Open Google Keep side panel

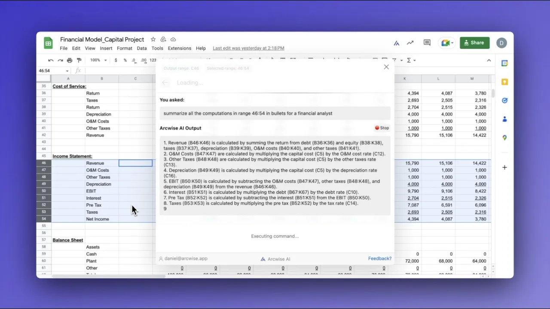point(504,82)
